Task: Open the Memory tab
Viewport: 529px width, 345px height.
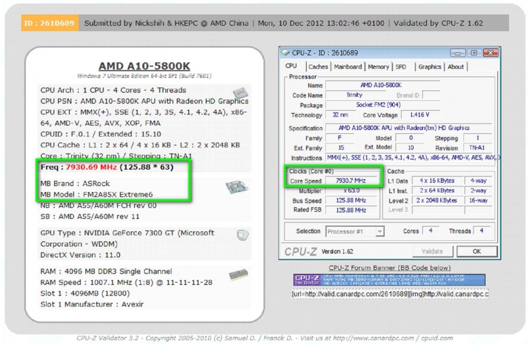Action: pos(378,67)
